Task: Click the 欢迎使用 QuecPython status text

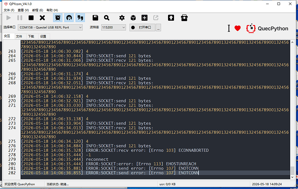Action: pyautogui.click(x=19, y=184)
